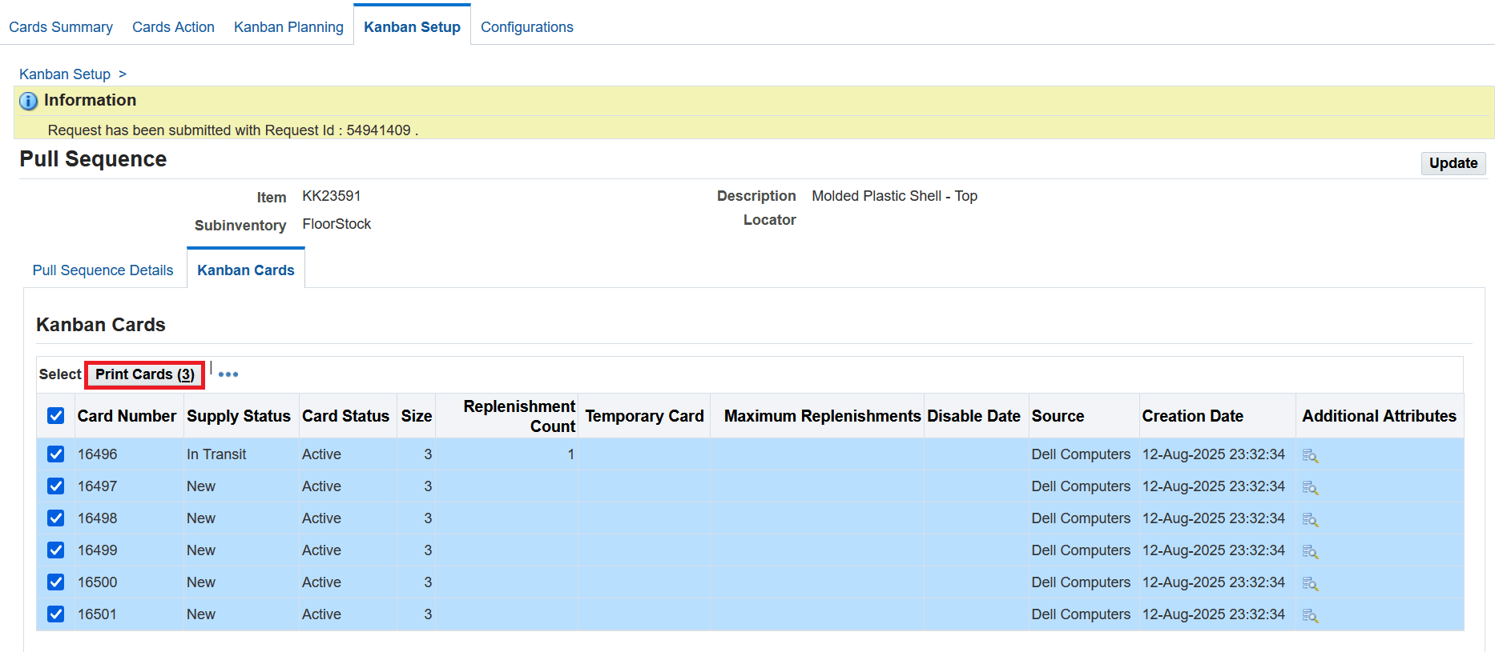Deselect card 16499 checkbox

55,550
